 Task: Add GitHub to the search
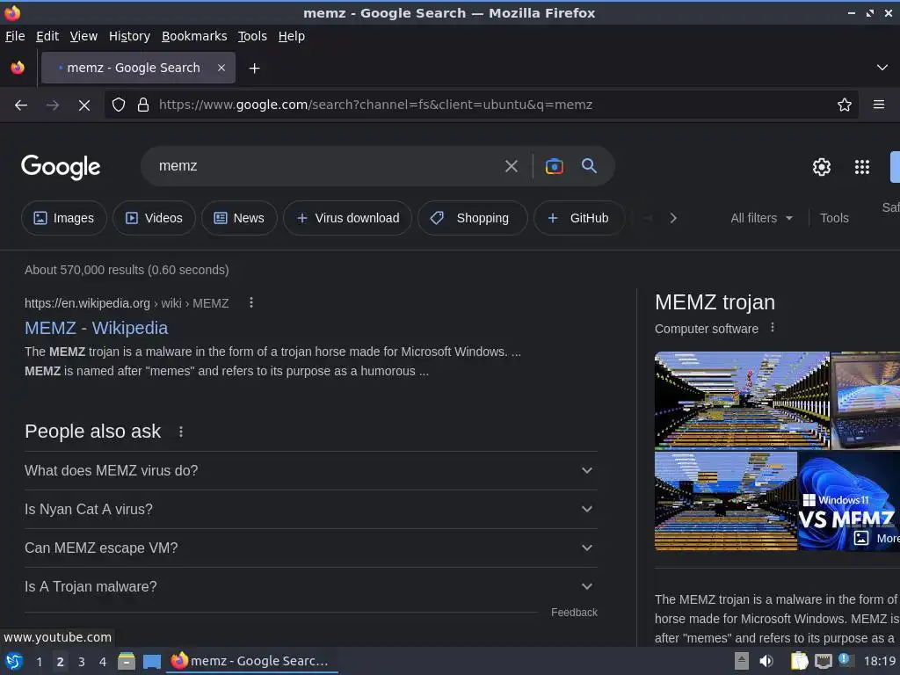pyautogui.click(x=578, y=218)
